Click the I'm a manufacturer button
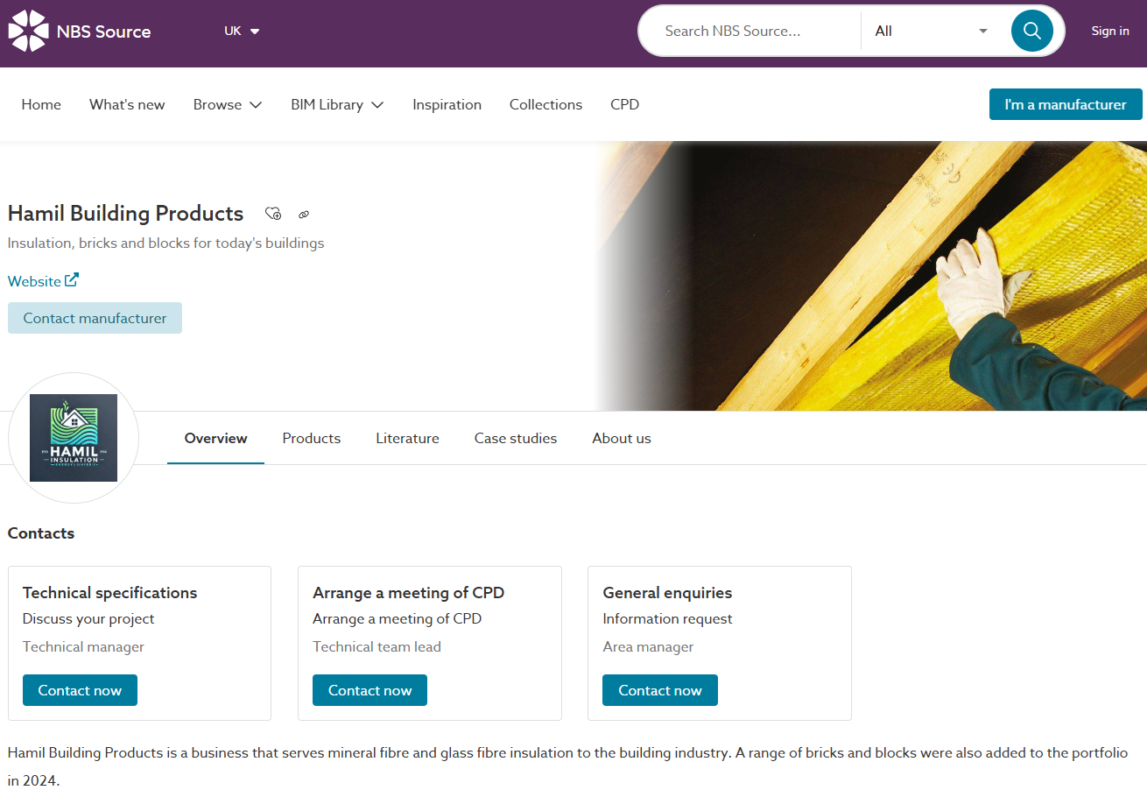 (x=1065, y=104)
